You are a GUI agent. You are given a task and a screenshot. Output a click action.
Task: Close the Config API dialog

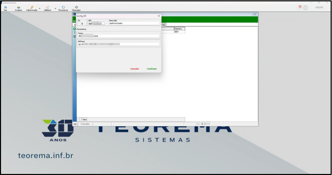159,16
